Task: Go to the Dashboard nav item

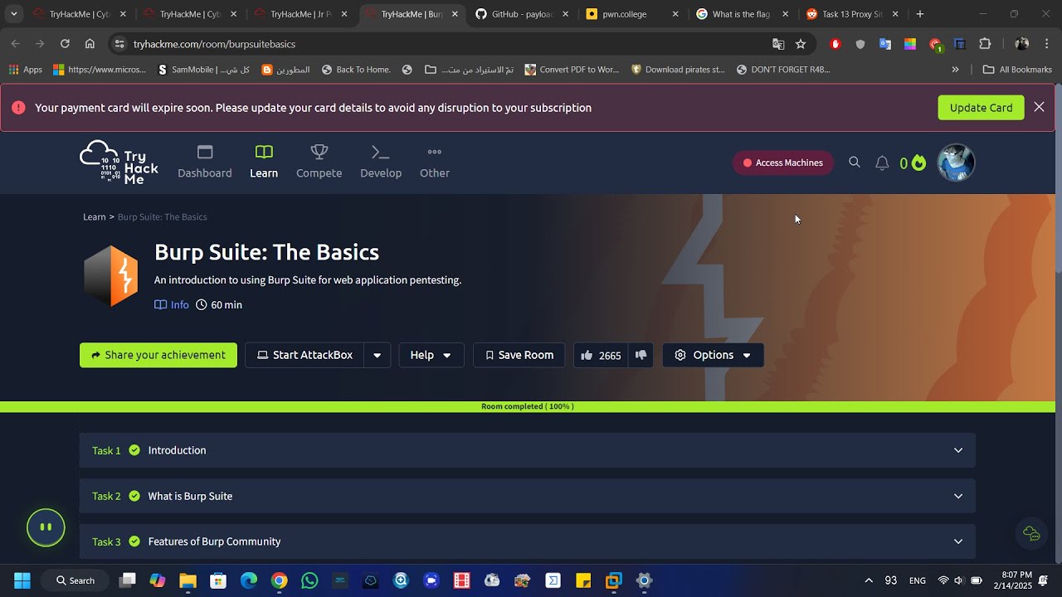Action: 205,163
